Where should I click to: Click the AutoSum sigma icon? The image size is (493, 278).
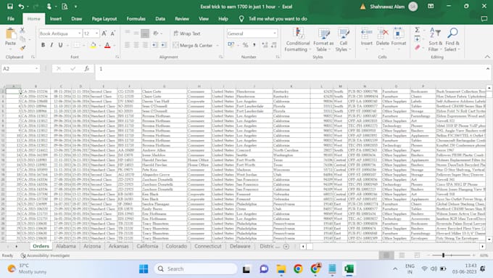tap(417, 30)
